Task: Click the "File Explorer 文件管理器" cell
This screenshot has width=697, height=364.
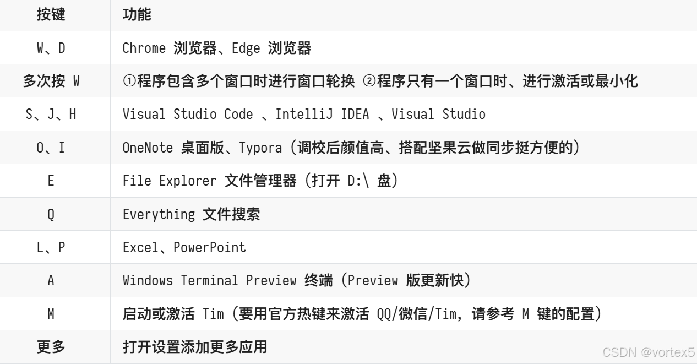Action: 404,181
